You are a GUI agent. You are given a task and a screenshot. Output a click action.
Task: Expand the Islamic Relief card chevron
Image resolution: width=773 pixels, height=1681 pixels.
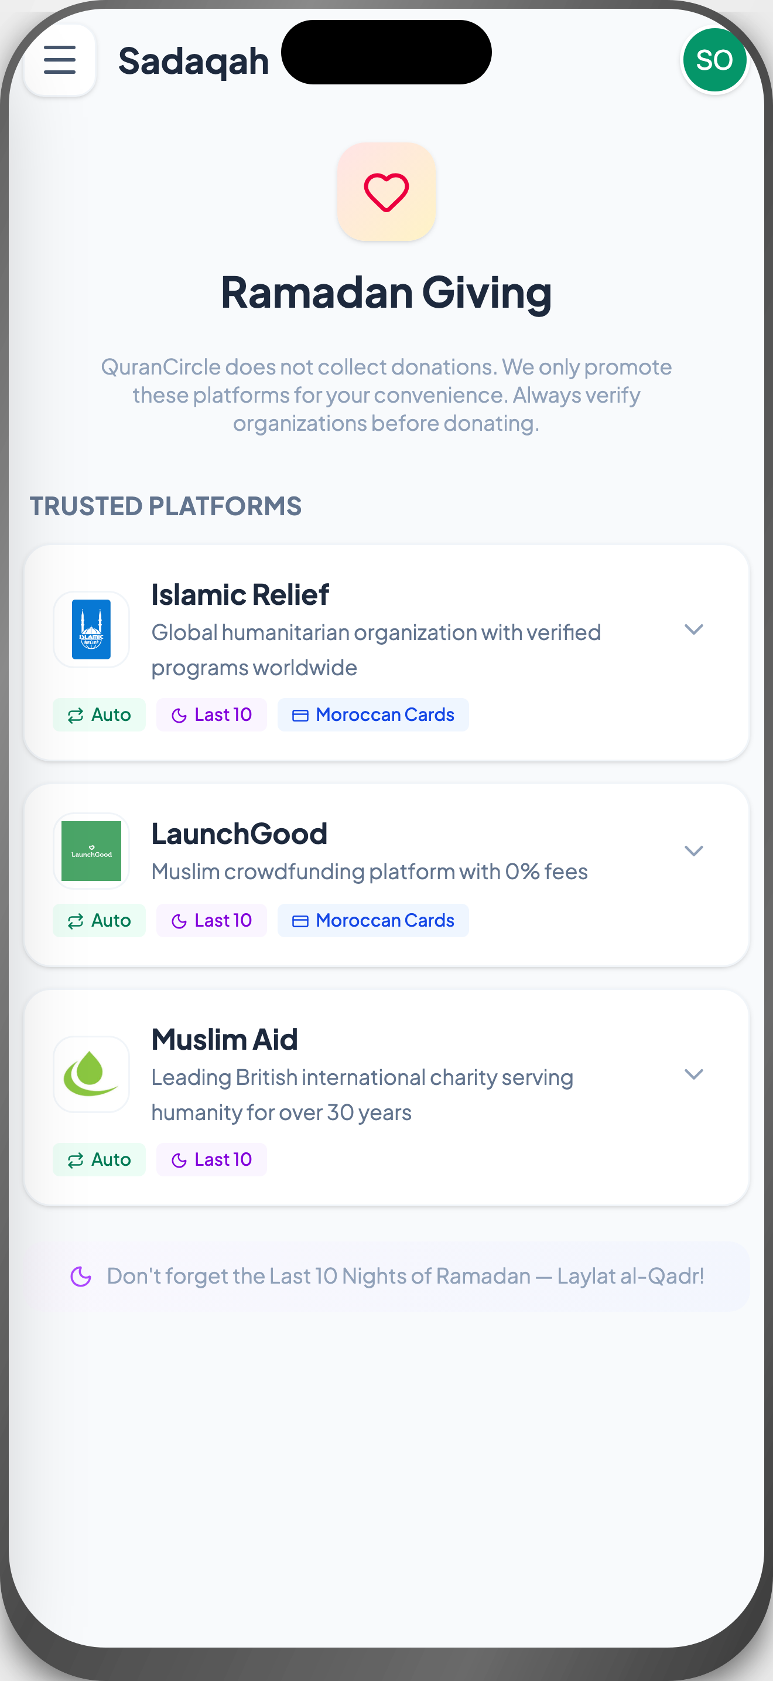point(693,629)
